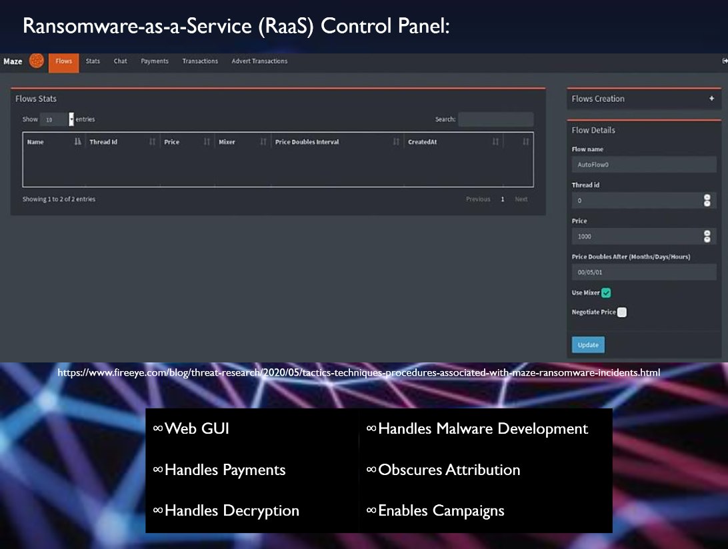Enable the Negotiate Price checkbox
The image size is (728, 549).
point(622,312)
